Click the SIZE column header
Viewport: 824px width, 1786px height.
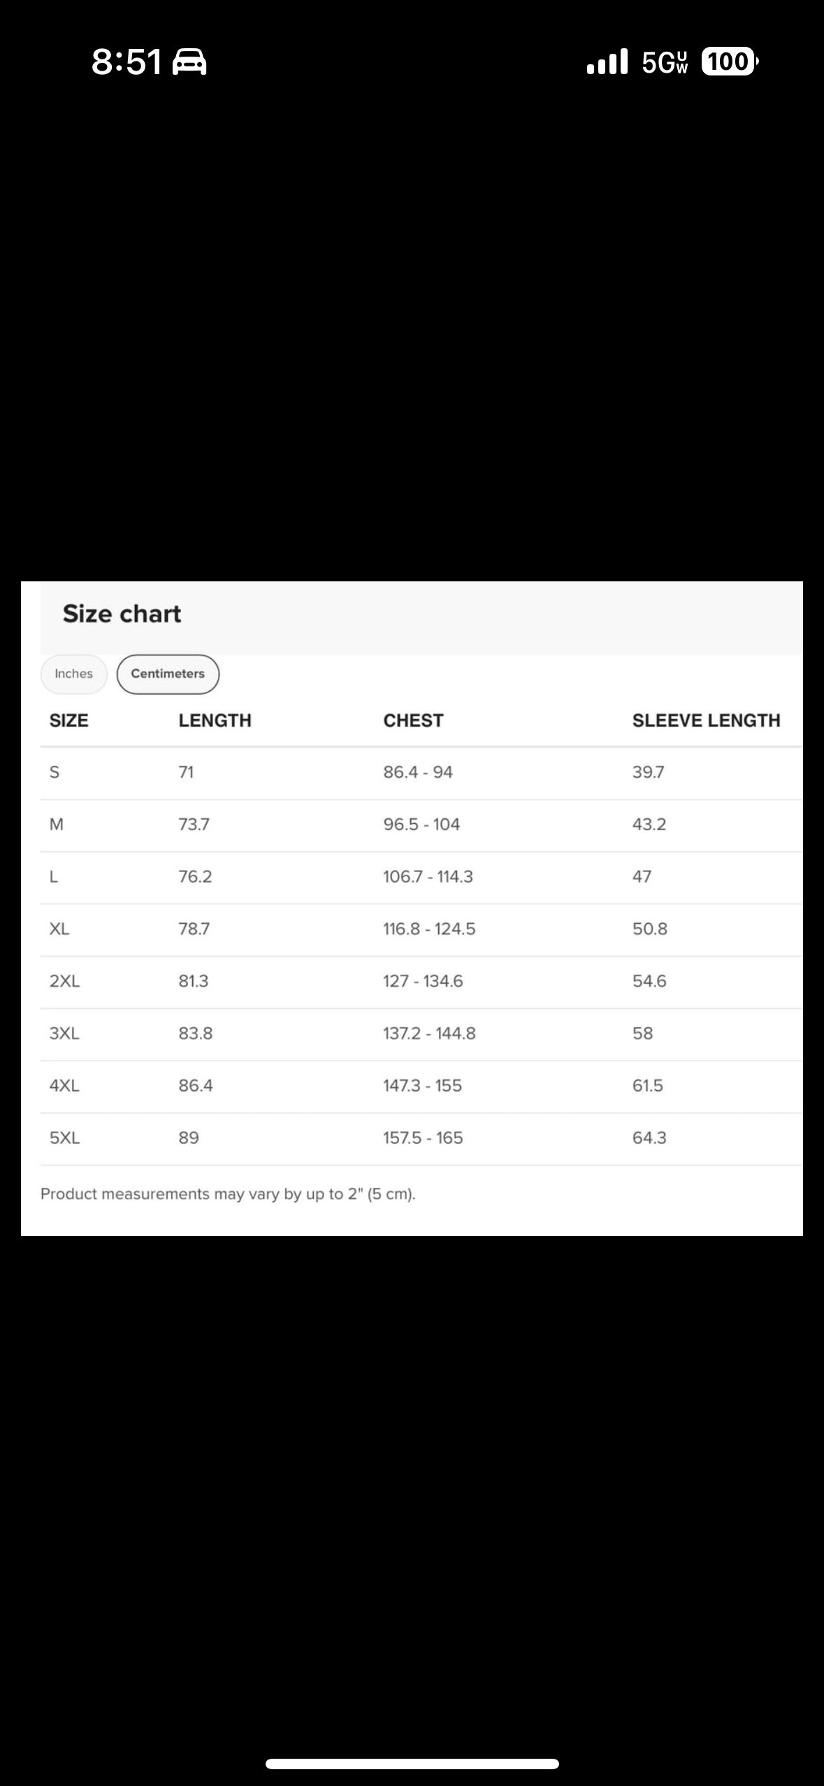68,720
